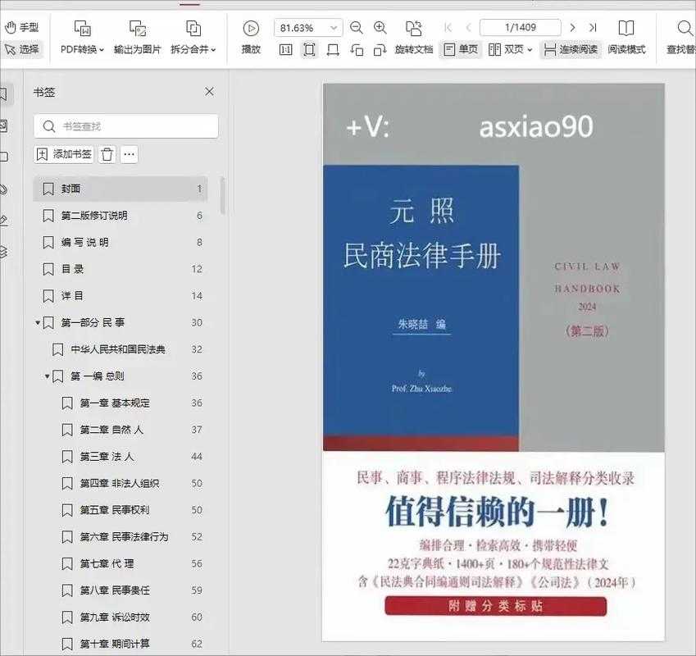Screen dimensions: 696x656
Task: Open 查找替换 find and replace tool
Action: click(x=684, y=27)
